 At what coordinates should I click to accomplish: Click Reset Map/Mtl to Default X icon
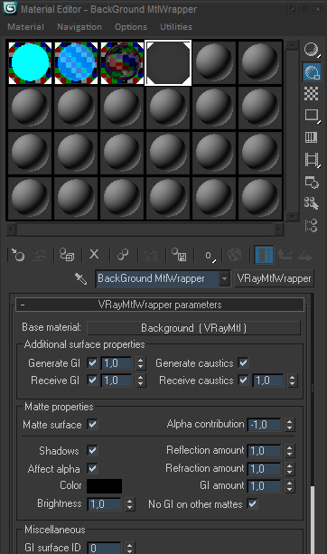click(94, 254)
